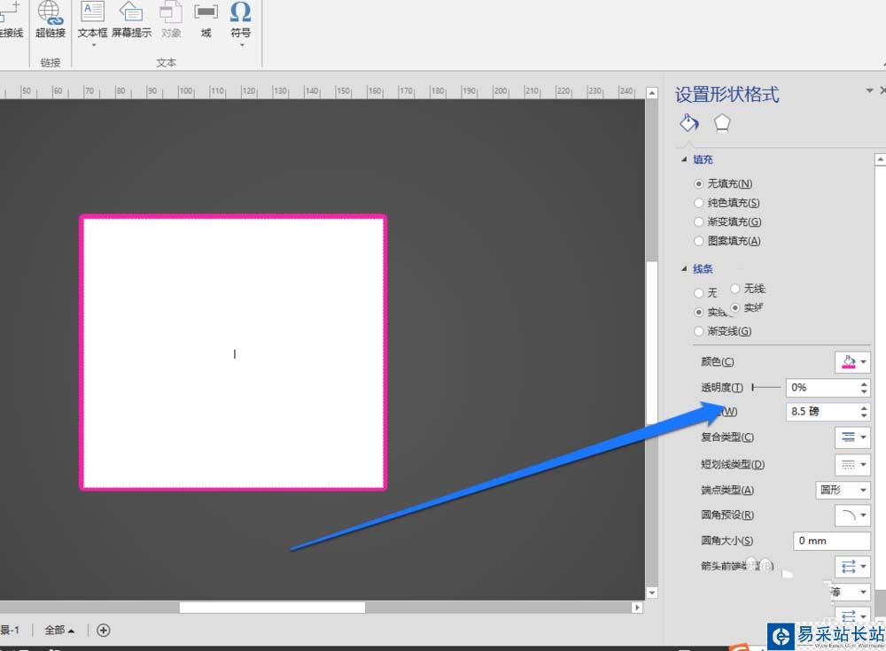The width and height of the screenshot is (886, 651).
Task: Click the 圆角大小 0 mm input field
Action: click(x=831, y=540)
